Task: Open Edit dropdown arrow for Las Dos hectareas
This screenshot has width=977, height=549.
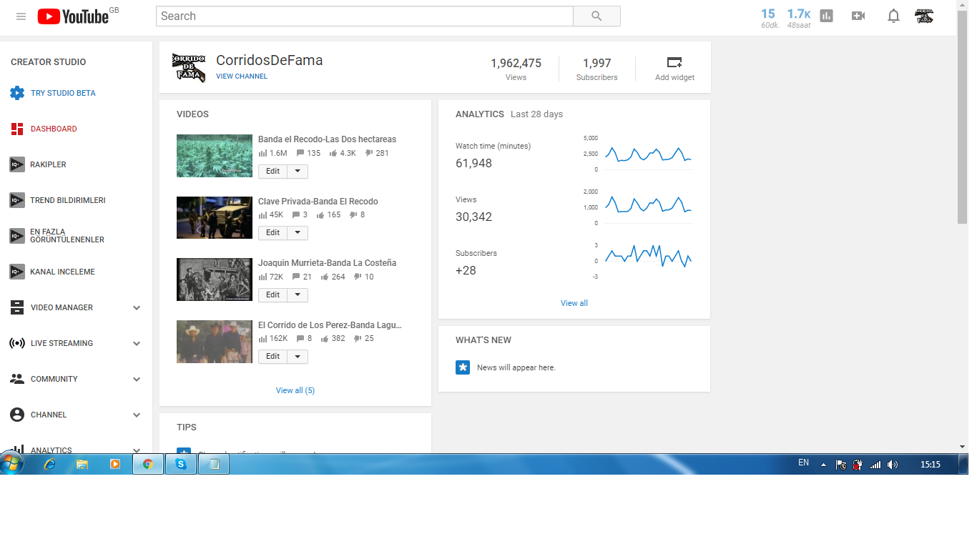Action: click(x=298, y=172)
